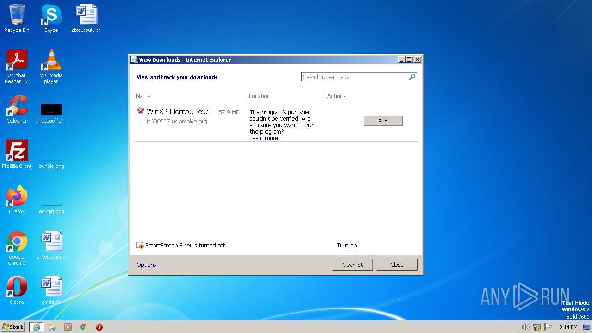Viewport: 592px width, 333px height.
Task: Open the Recycle Bin desktop icon
Action: point(17,18)
